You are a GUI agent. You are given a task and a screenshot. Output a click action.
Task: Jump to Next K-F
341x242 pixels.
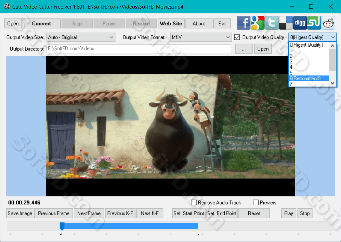tap(149, 213)
